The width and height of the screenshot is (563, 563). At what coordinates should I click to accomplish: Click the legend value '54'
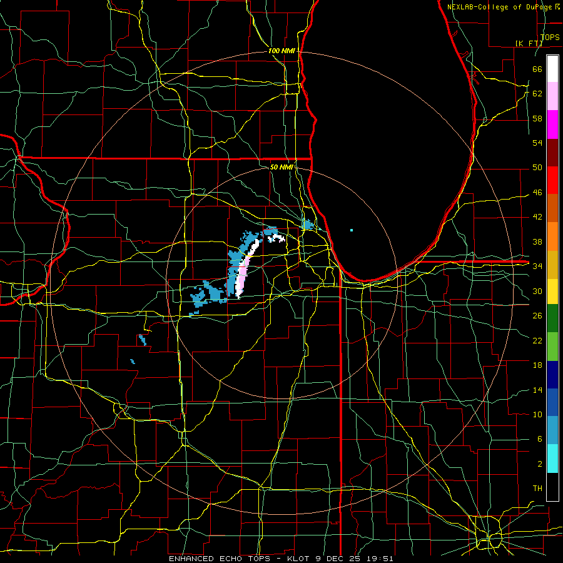tap(537, 143)
